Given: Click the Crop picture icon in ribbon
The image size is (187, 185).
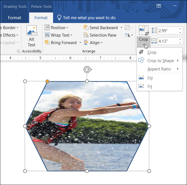Looking at the screenshot, I should (x=144, y=31).
